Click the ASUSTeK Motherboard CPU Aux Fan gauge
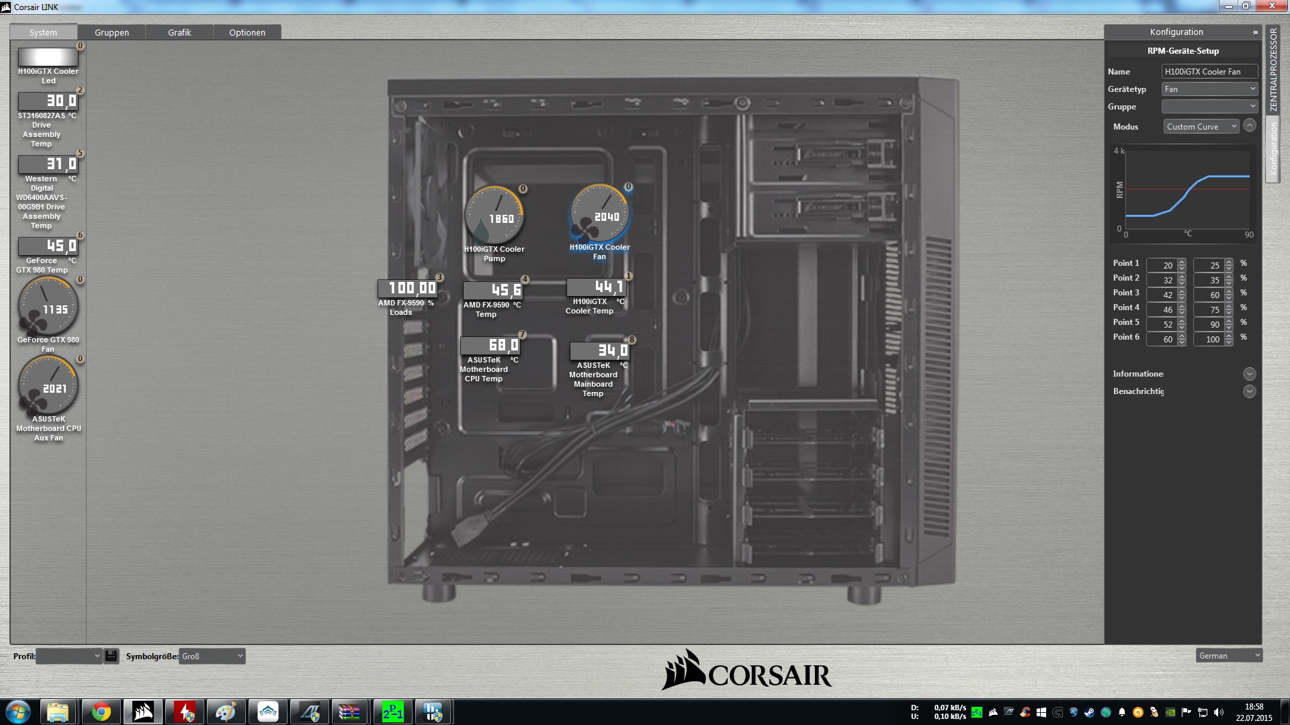This screenshot has width=1290, height=725. [x=48, y=385]
